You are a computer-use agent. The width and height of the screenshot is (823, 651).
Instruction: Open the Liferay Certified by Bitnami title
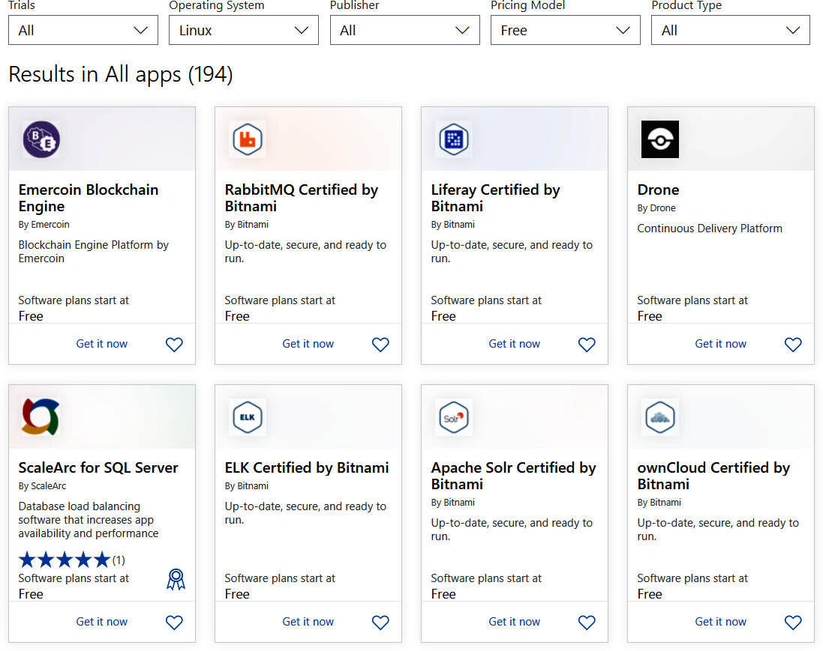pyautogui.click(x=495, y=198)
